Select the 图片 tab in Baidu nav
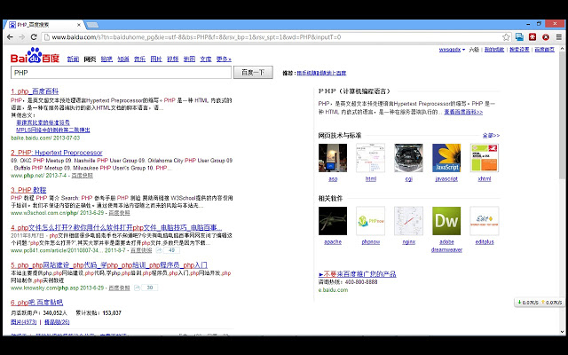The width and height of the screenshot is (568, 355). (x=156, y=59)
